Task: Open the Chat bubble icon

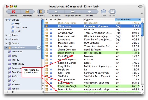Action: coord(103,12)
